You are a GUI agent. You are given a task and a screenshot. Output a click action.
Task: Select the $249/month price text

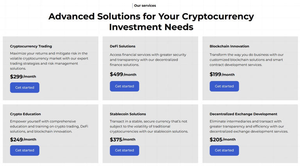point(23,139)
